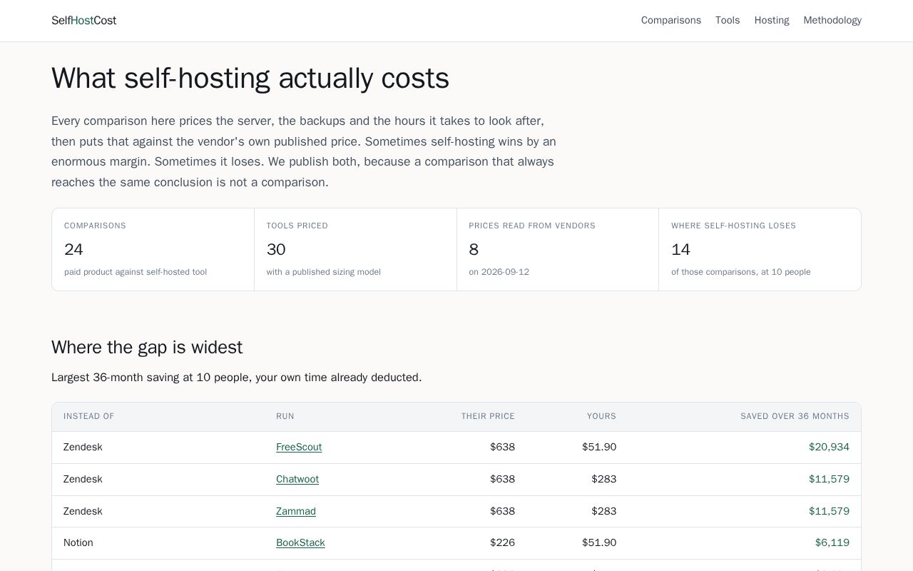Open the Zammad link
Viewport: 913px width, 571px height.
296,511
